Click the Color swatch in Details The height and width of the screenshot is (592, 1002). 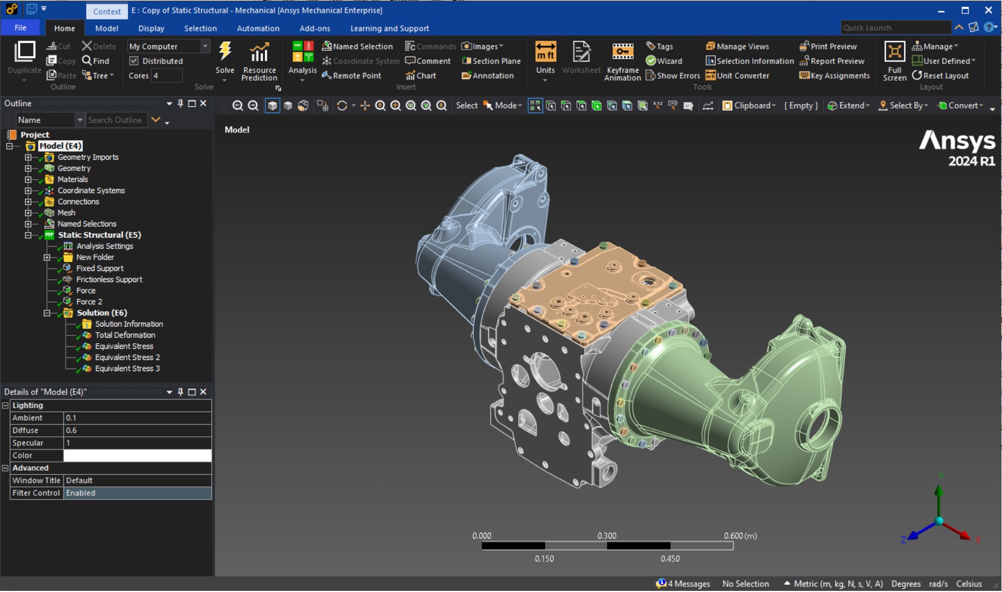(x=137, y=455)
